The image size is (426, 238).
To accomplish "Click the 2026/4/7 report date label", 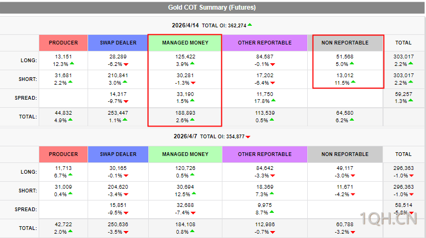I will pos(187,137).
